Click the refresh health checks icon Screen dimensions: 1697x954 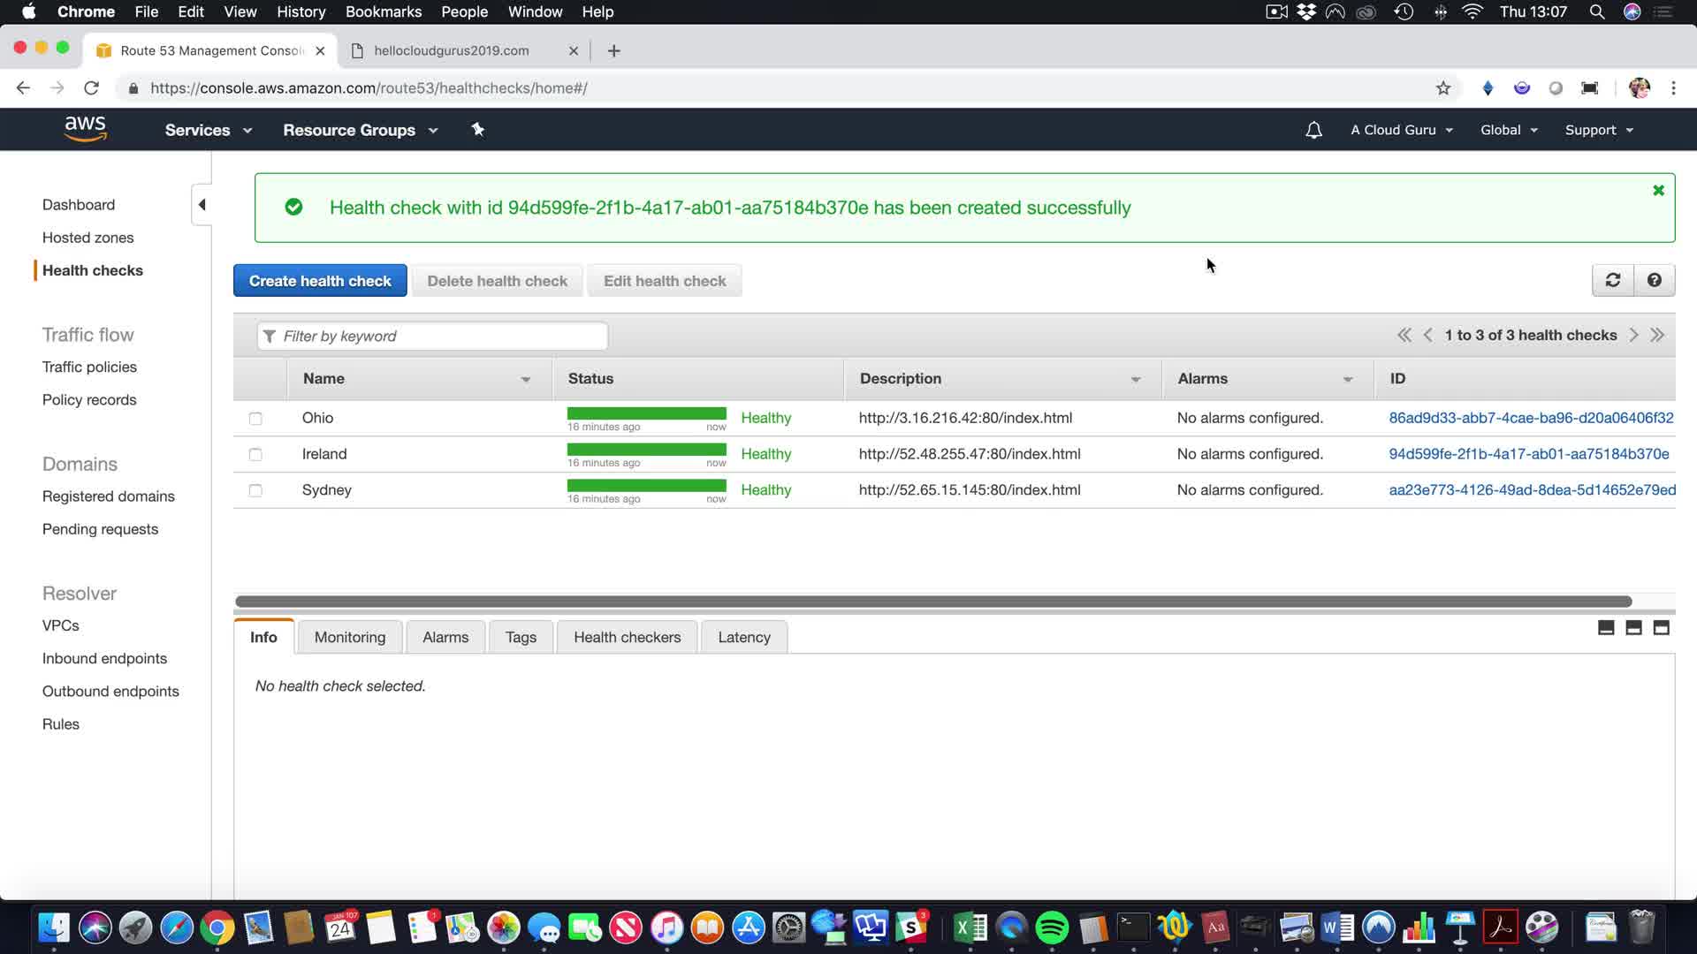tap(1612, 280)
